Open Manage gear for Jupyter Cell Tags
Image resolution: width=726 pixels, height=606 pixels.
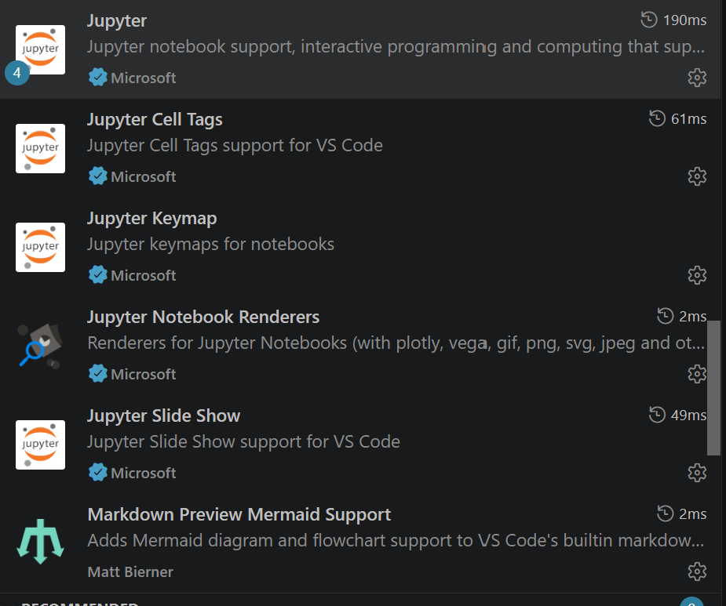[697, 176]
